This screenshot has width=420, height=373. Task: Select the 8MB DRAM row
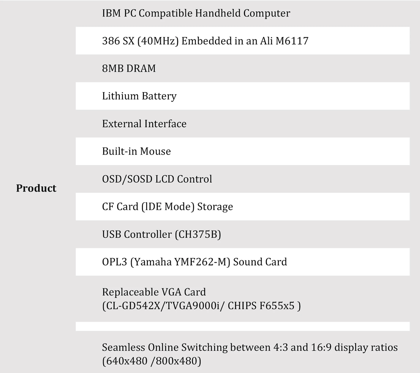pos(129,68)
